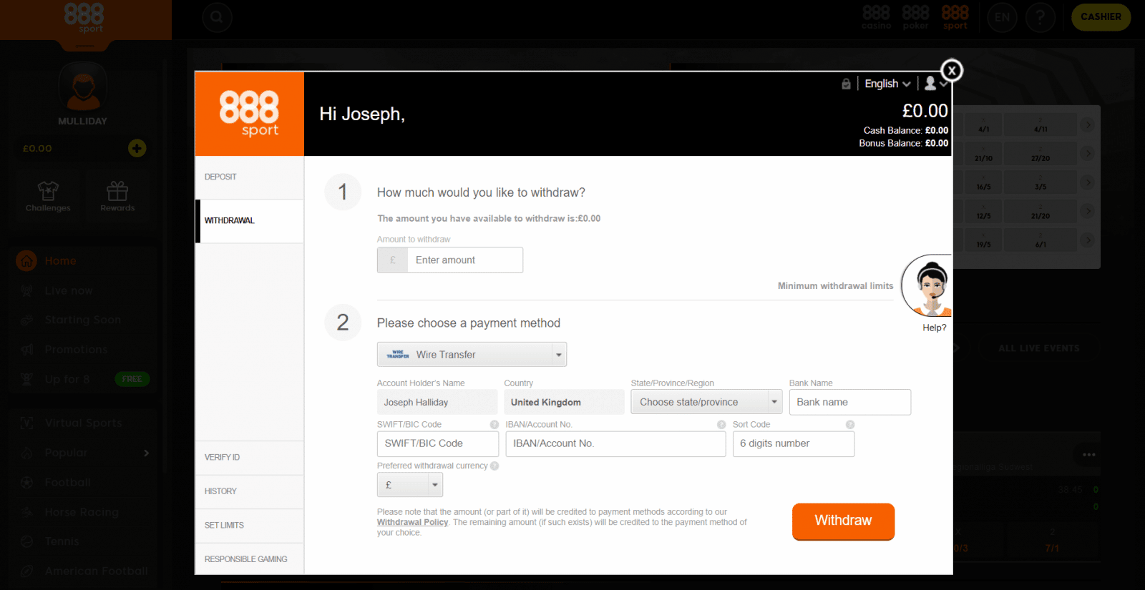Screen dimensions: 1145x590
Task: Click the Sort Code help icon
Action: pyautogui.click(x=850, y=425)
